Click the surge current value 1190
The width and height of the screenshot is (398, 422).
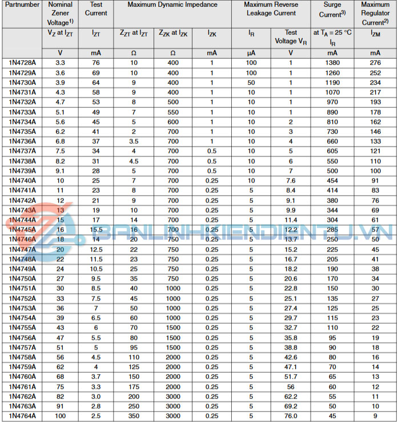(332, 83)
